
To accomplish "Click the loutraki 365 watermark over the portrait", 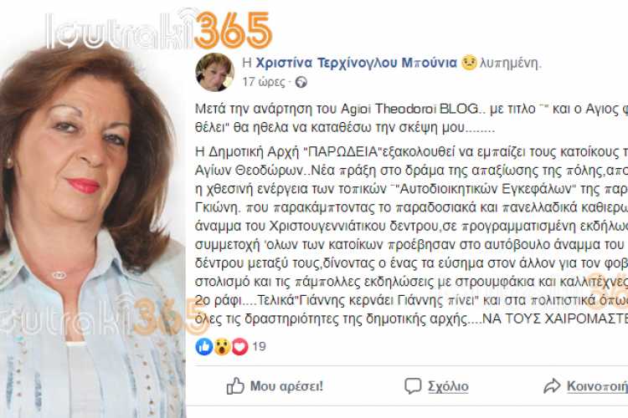I will (x=104, y=316).
